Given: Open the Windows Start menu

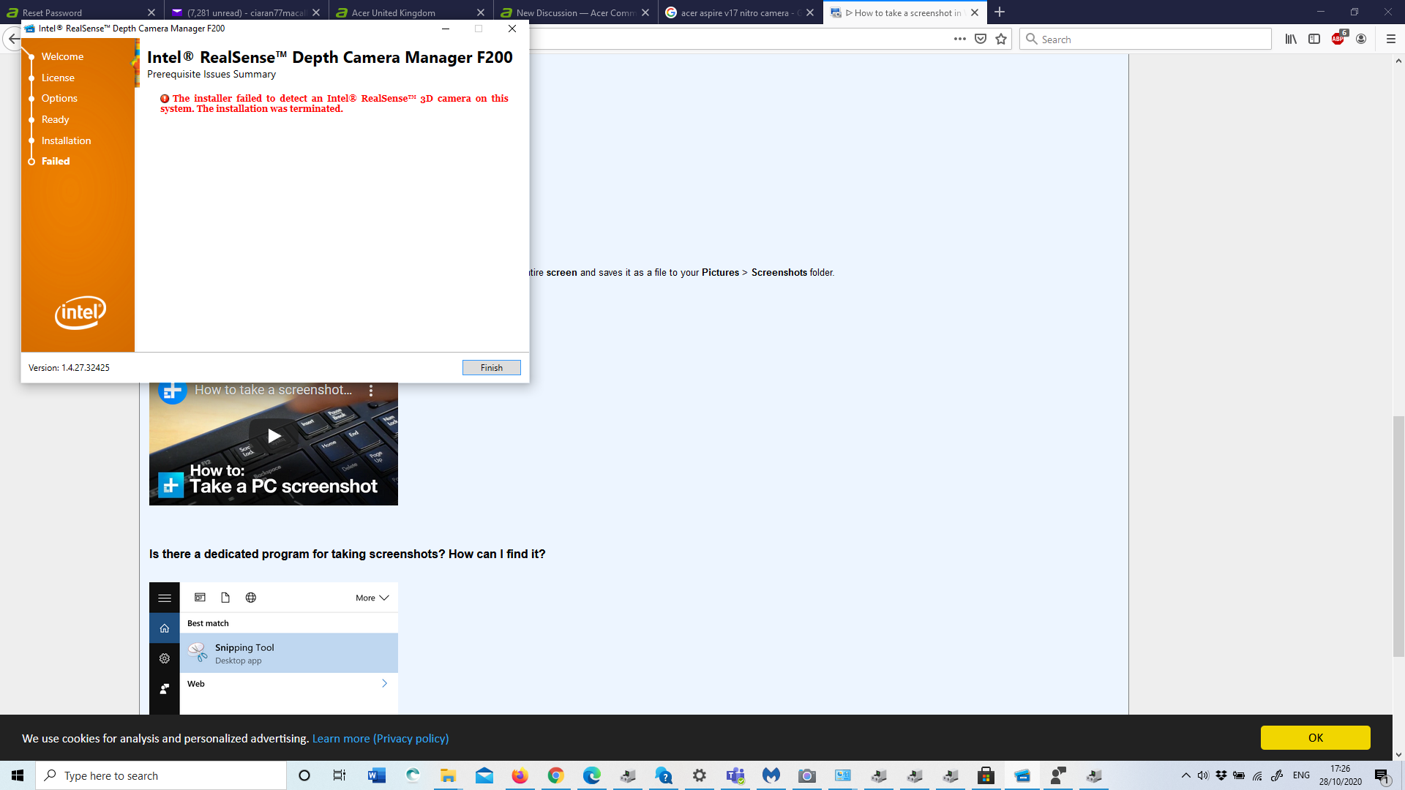Looking at the screenshot, I should click(x=18, y=775).
